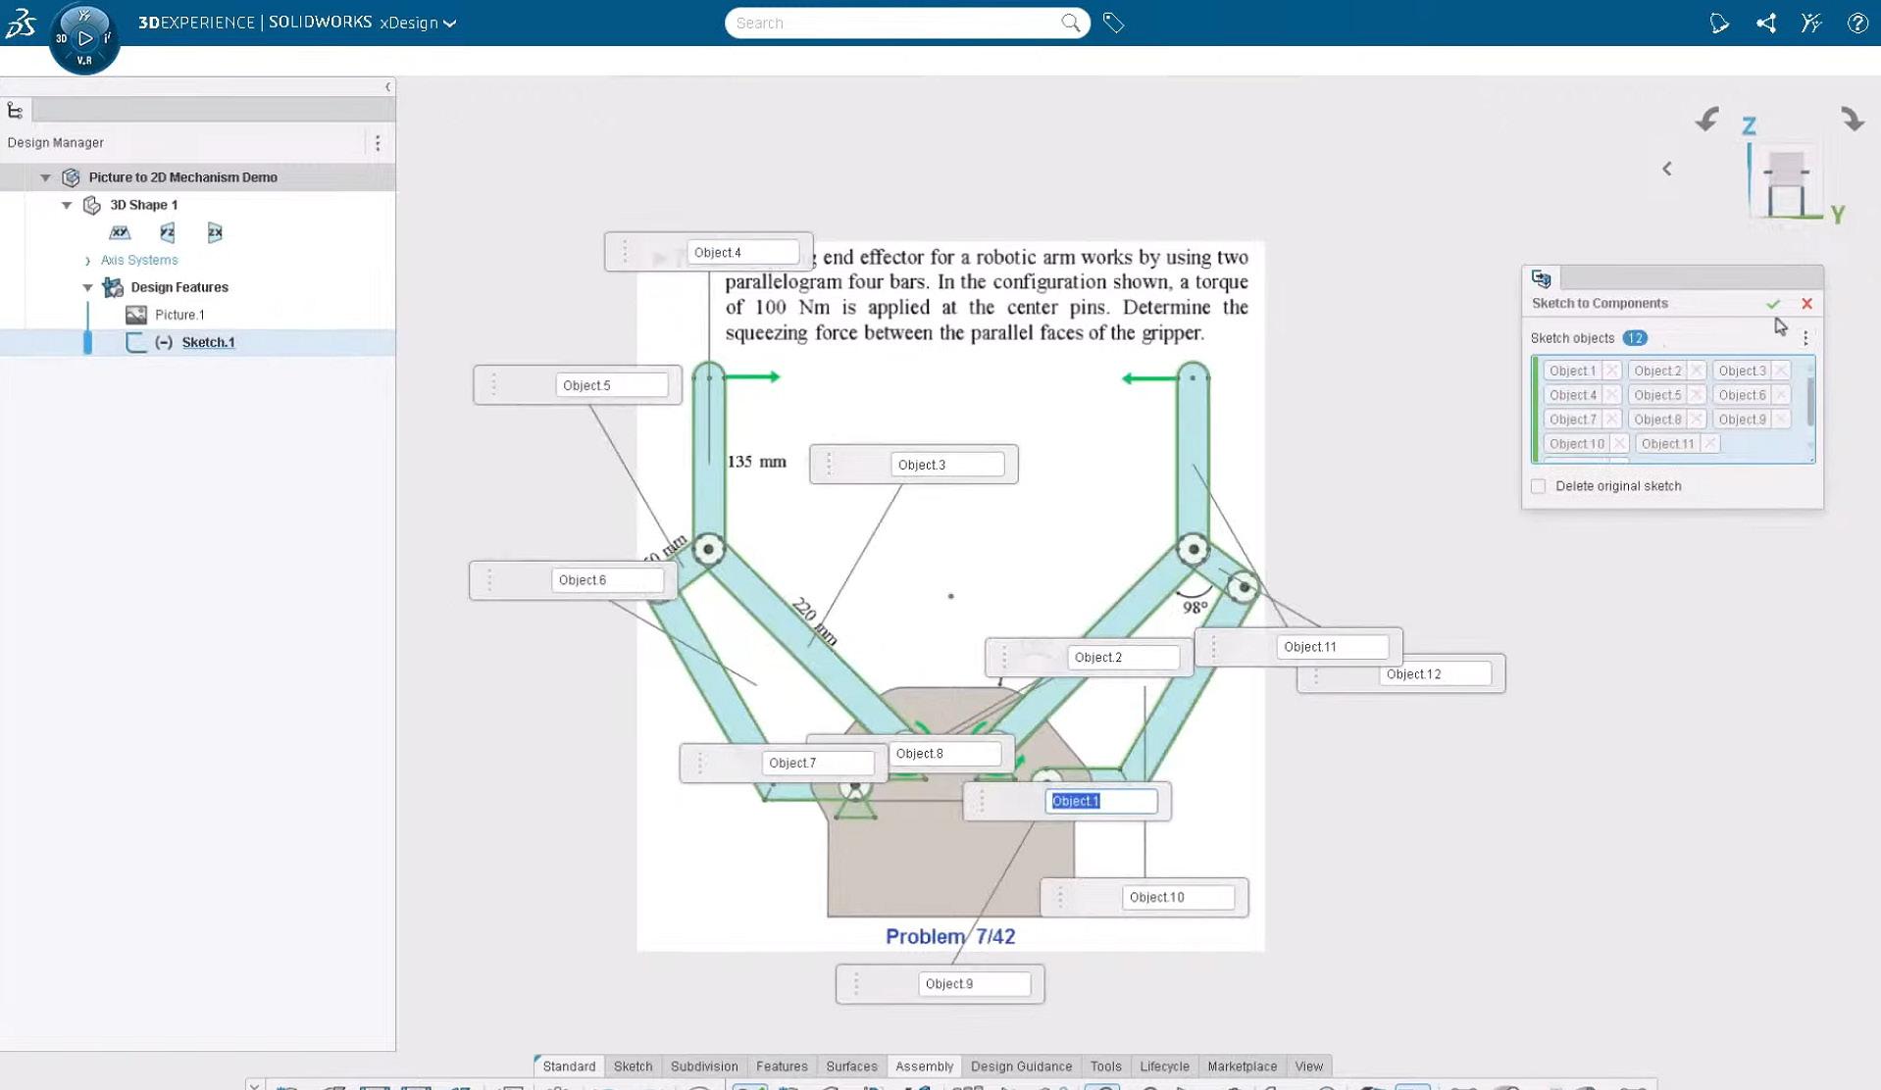Screen dimensions: 1881x1090
Task: Click the view orientation cube
Action: pos(1786,183)
